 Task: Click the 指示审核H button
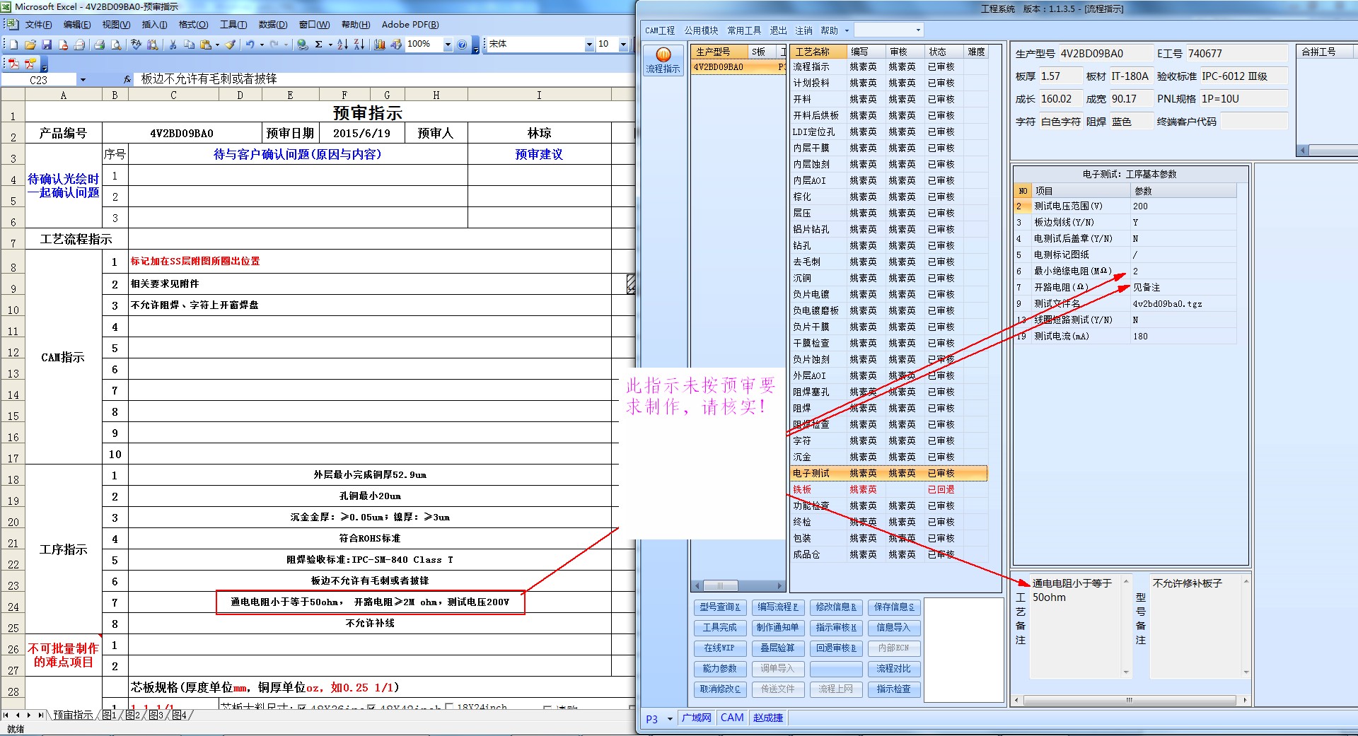(x=835, y=628)
